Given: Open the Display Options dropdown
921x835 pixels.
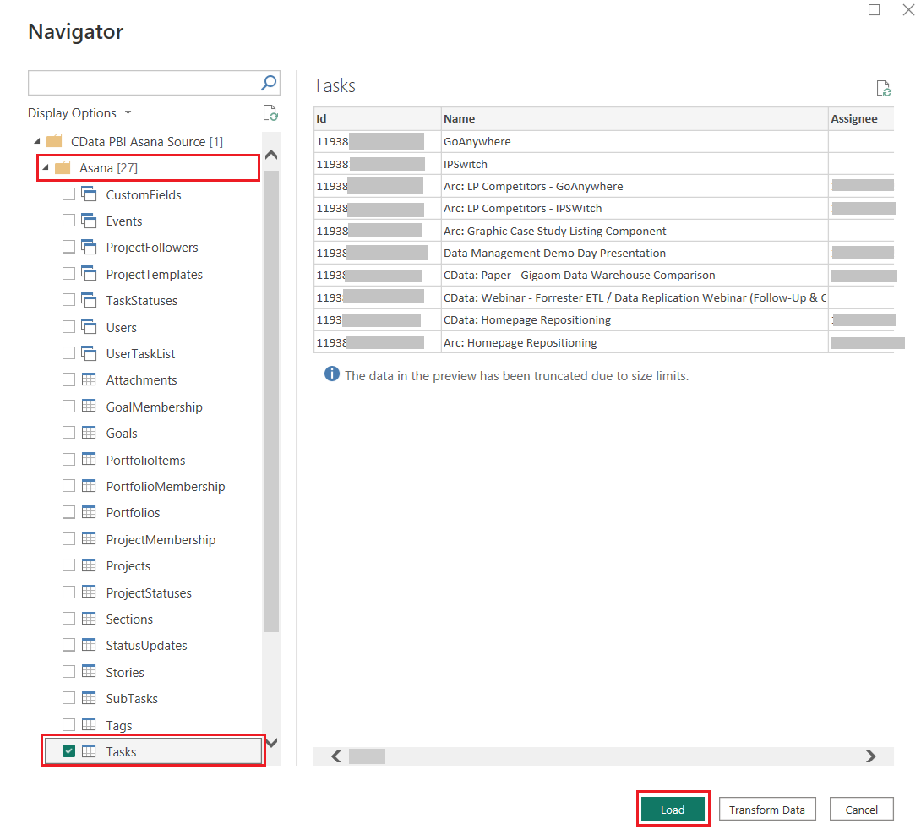Looking at the screenshot, I should click(x=79, y=113).
